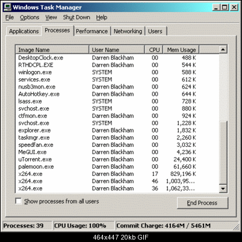Sort by Mem Usage column header
The image size is (242, 242).
tap(181, 50)
